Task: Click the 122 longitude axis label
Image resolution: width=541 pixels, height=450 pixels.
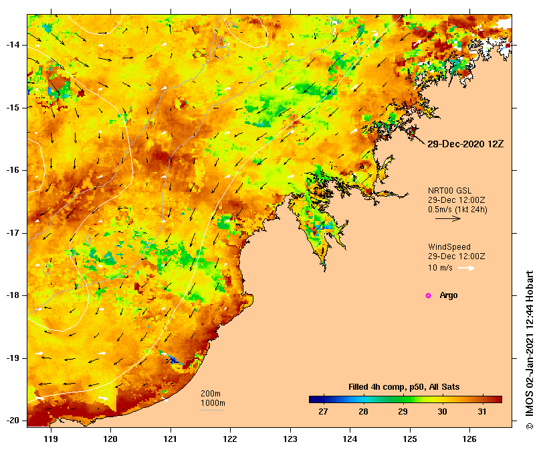Action: pyautogui.click(x=230, y=439)
